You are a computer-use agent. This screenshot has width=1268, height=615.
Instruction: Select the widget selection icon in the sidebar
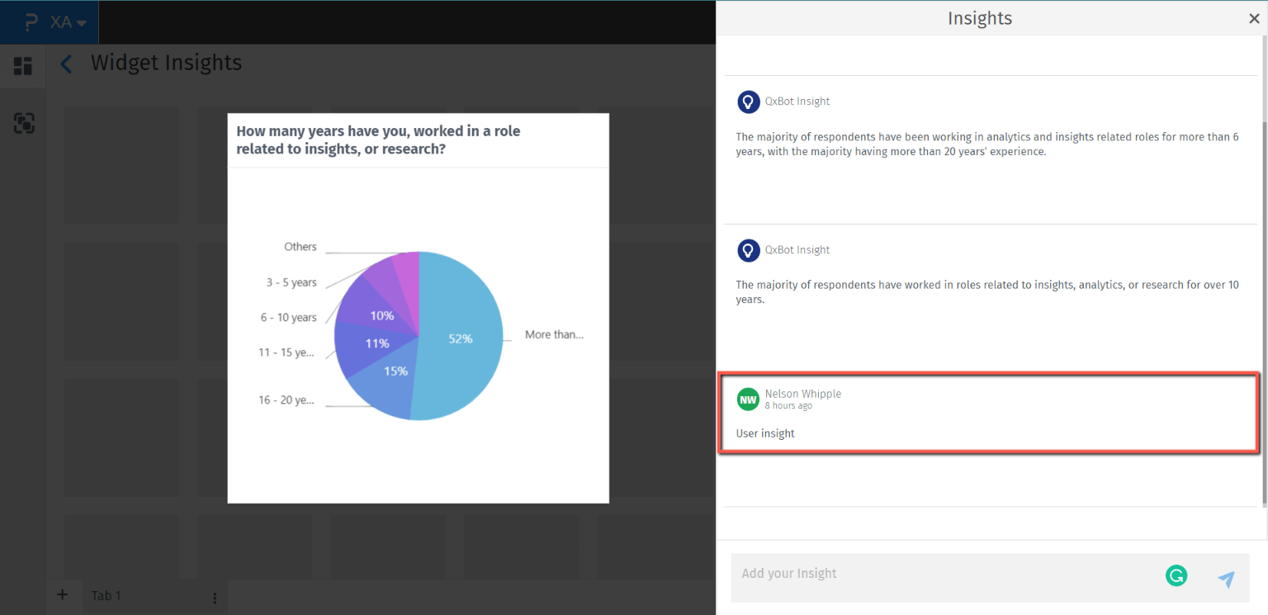click(23, 122)
